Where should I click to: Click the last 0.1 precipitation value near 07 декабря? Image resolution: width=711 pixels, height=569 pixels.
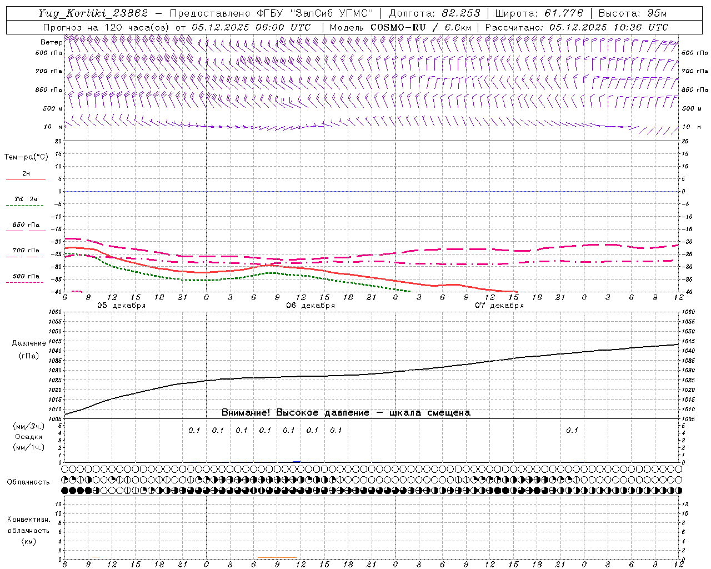(x=572, y=430)
